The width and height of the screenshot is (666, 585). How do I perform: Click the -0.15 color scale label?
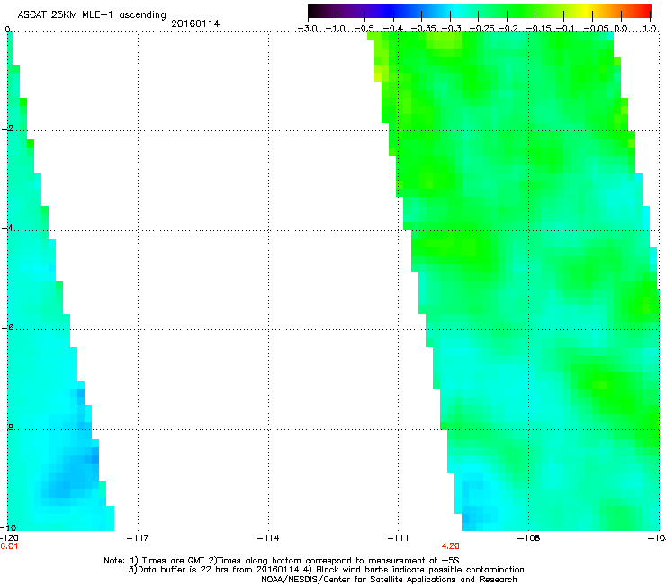click(x=538, y=29)
